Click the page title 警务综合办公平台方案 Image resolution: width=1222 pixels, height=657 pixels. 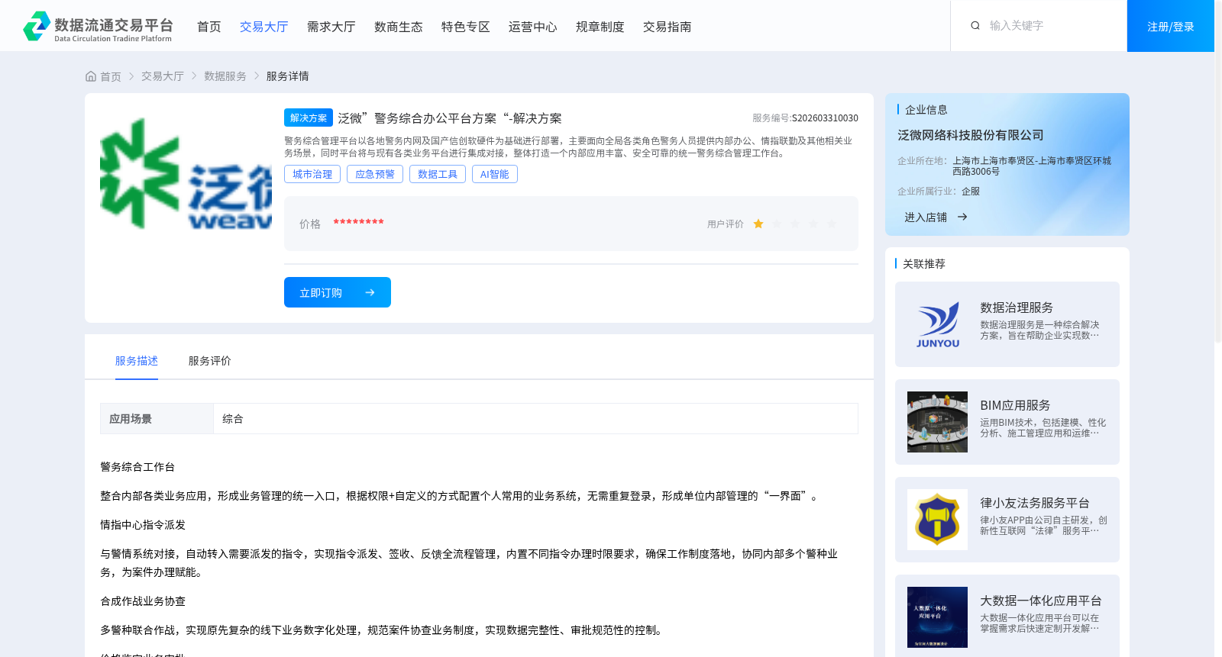450,118
